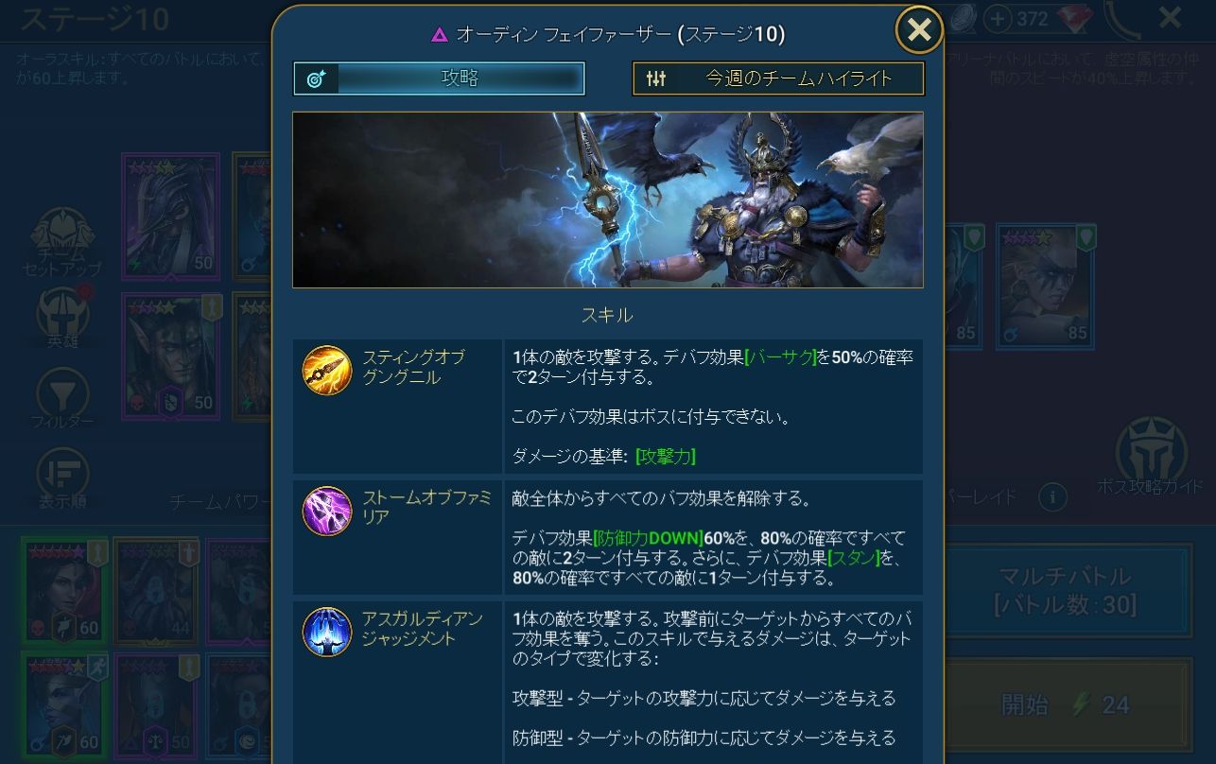Select the アスガルディアンジャッジメント skill icon

[x=327, y=632]
